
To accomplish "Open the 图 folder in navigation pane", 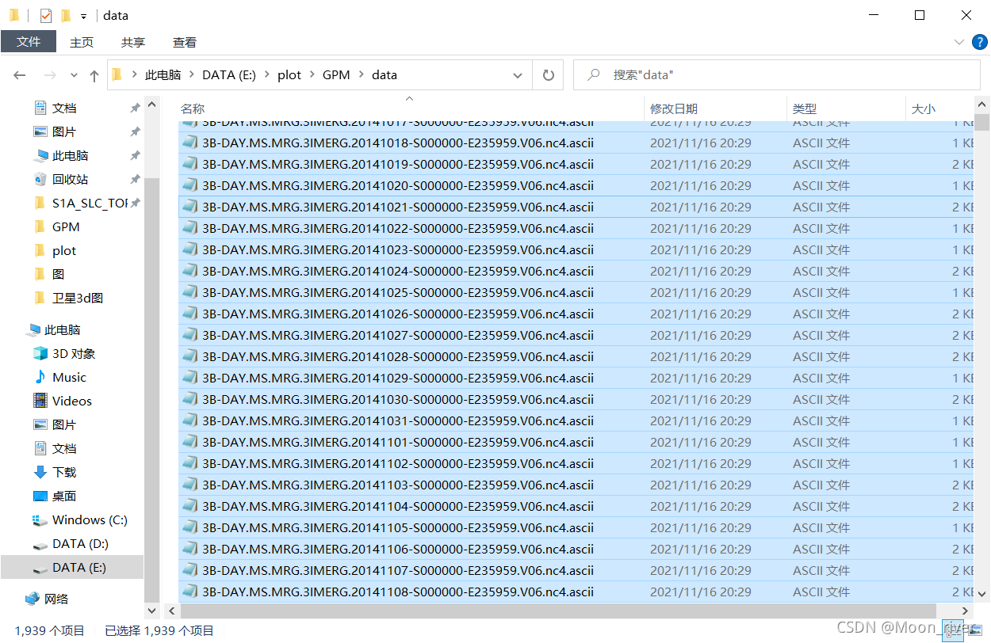I will click(x=58, y=274).
